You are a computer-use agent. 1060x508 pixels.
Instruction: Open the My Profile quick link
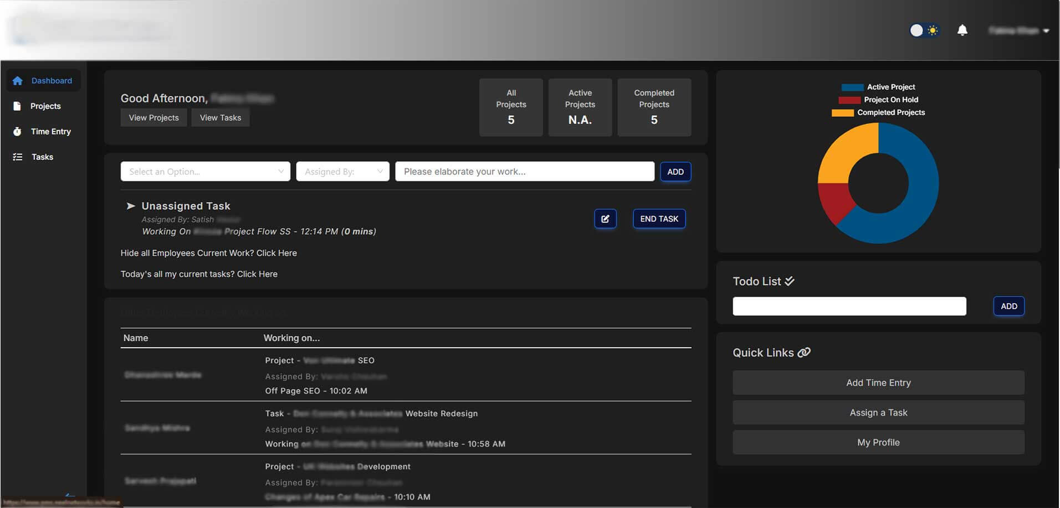[x=878, y=442]
